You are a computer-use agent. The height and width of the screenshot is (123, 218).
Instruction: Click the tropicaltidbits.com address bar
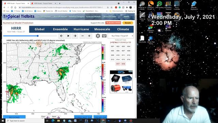(x=62, y=8)
